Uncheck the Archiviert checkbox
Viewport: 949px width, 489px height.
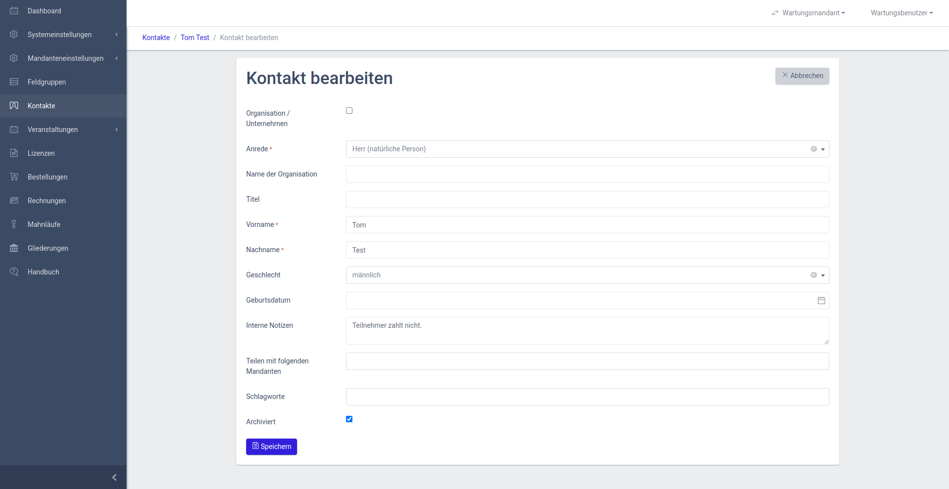[349, 419]
